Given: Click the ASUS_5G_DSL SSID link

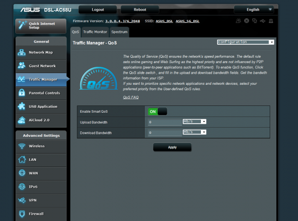Looking at the screenshot, I should tap(187, 21).
